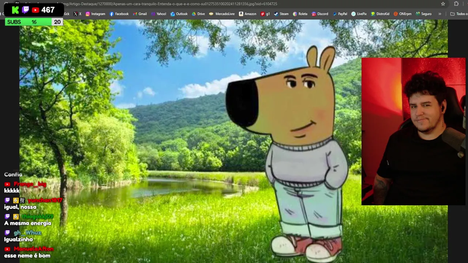Open the Kick bookmark
The height and width of the screenshot is (263, 468).
66,14
